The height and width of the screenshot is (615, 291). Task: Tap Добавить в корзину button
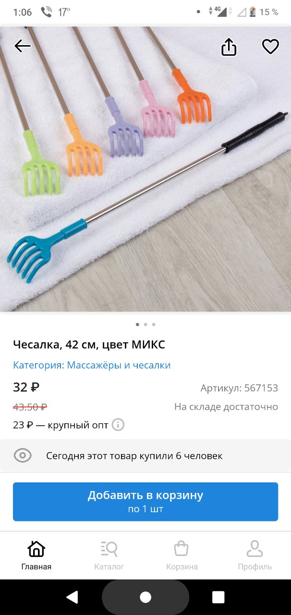pos(145,502)
